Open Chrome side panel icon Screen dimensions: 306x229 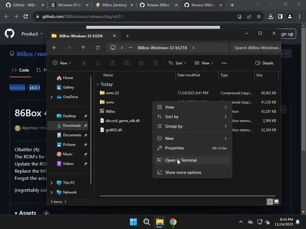point(280,17)
